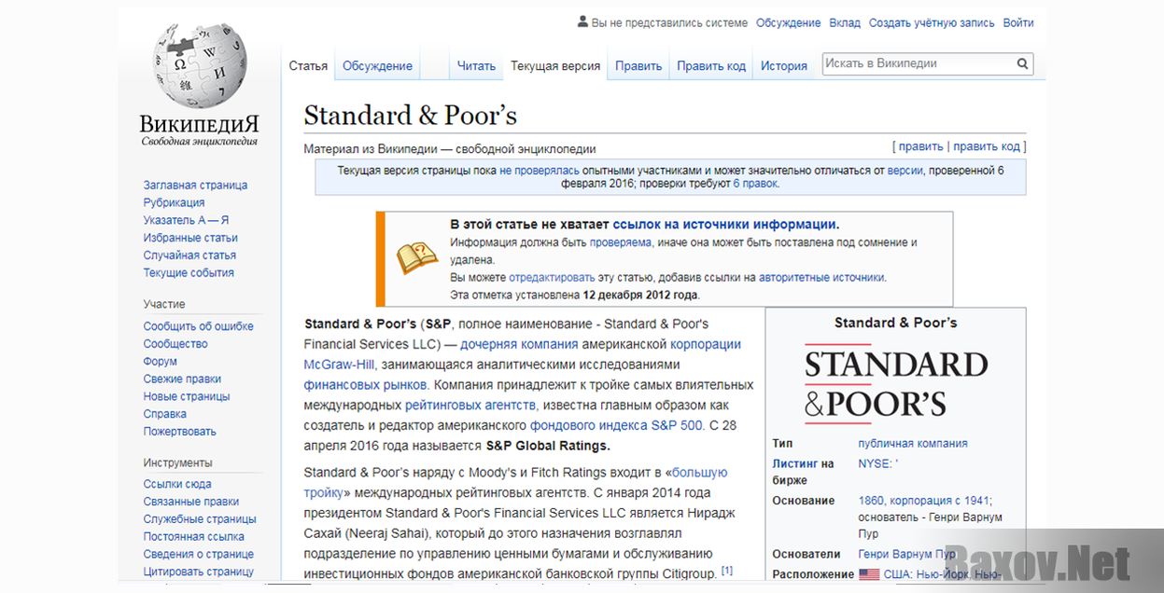Click the Пожертвовать link
Screen dimensions: 1164x593
coord(179,432)
